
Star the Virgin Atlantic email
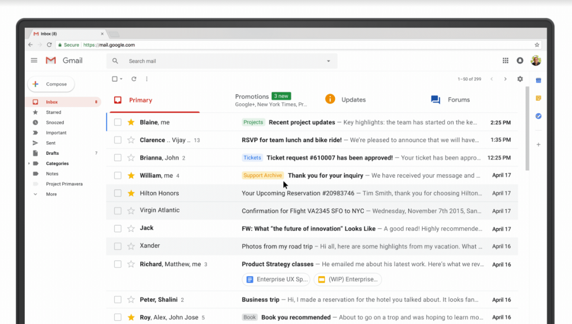[131, 211]
